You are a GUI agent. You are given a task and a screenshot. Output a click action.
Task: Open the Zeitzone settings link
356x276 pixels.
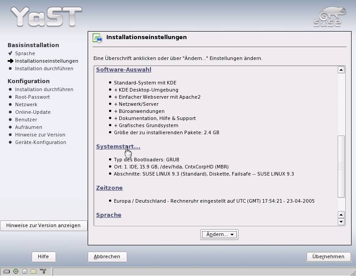[109, 188]
